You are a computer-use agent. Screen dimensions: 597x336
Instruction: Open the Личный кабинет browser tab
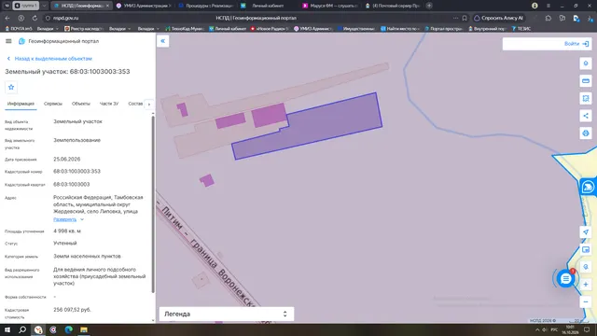pos(267,6)
